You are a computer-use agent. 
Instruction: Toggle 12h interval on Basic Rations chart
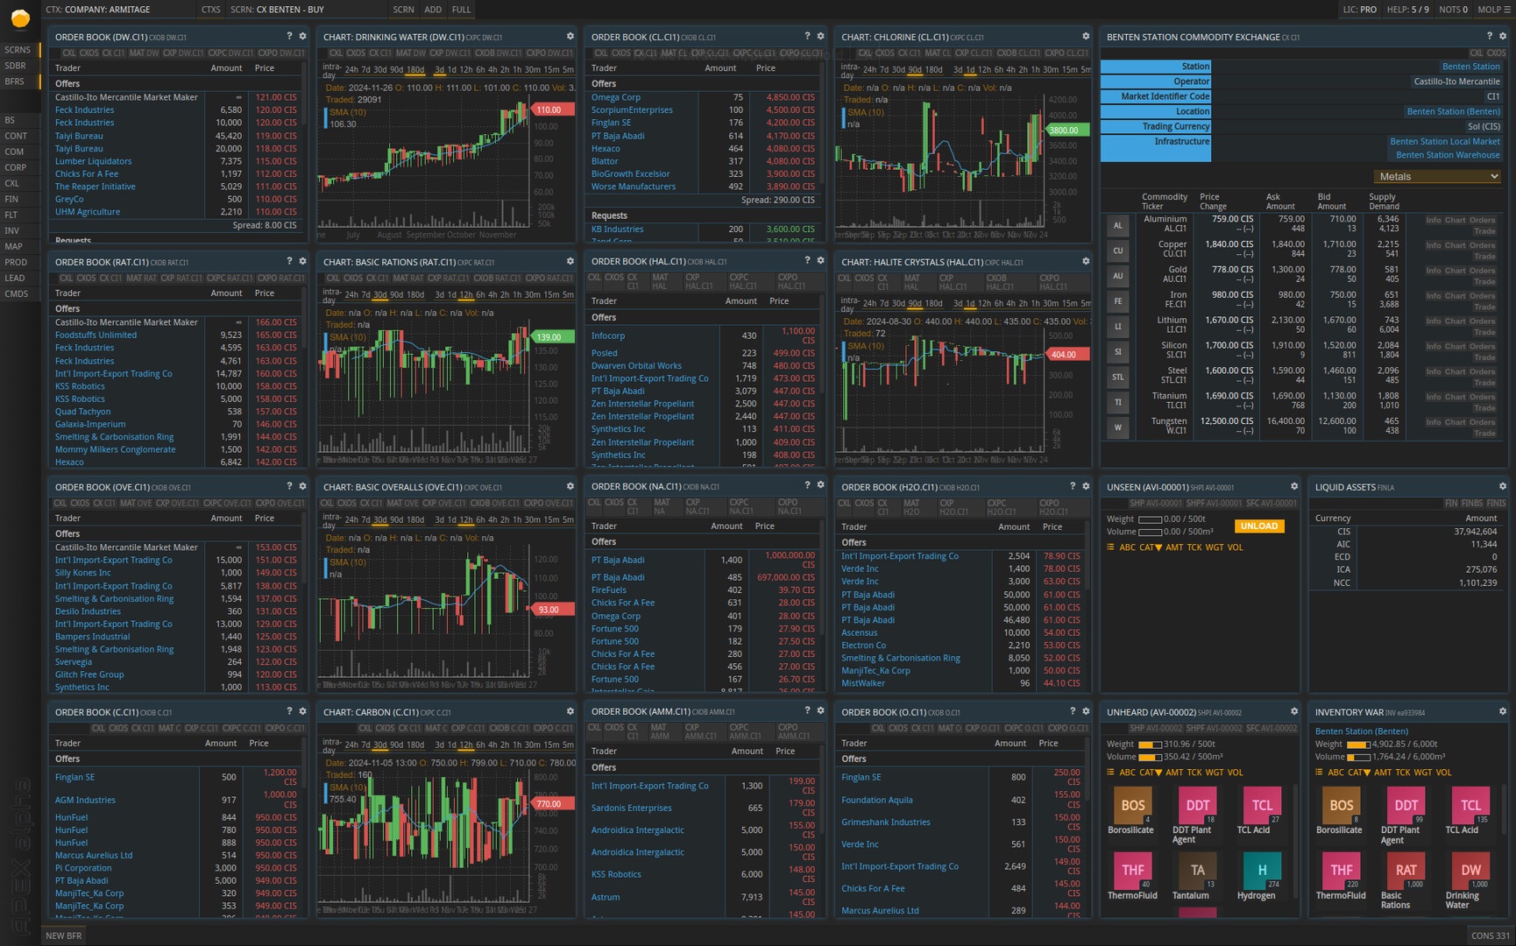pos(466,295)
